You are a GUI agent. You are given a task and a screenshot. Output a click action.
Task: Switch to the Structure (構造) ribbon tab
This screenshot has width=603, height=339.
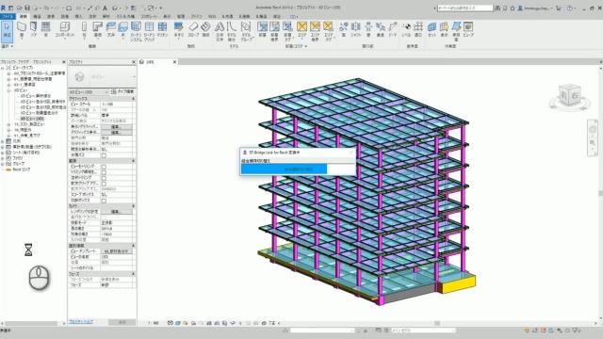pos(37,17)
